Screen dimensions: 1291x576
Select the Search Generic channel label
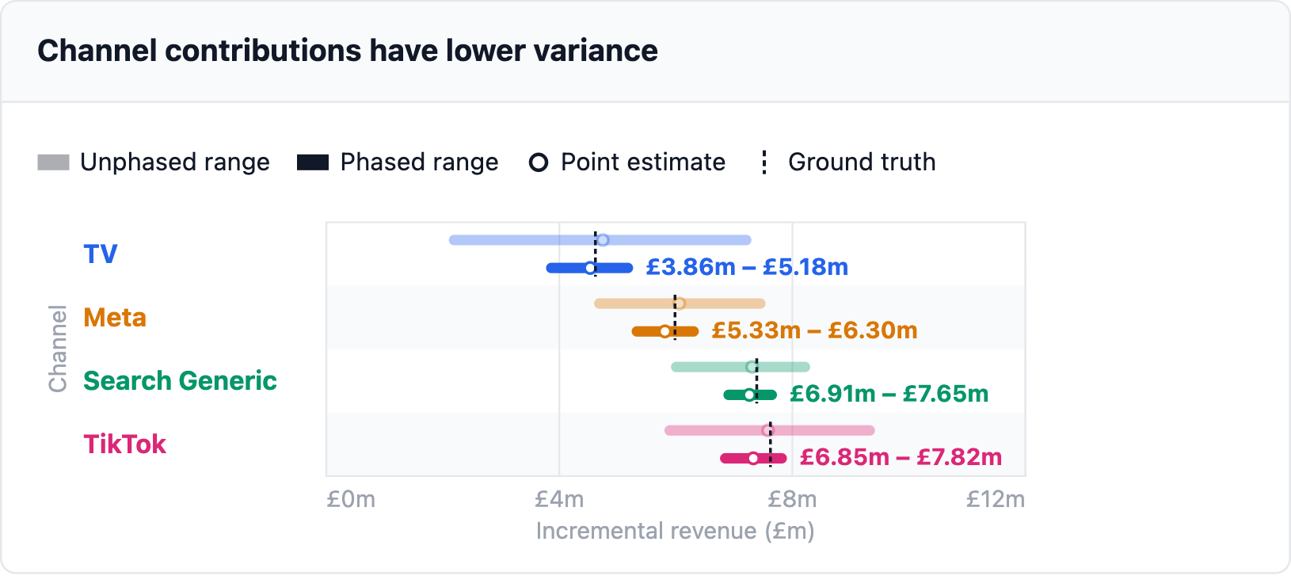click(180, 381)
